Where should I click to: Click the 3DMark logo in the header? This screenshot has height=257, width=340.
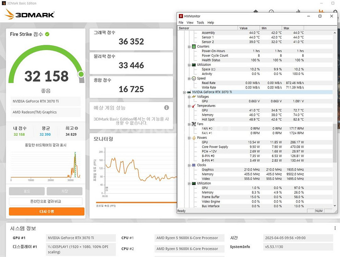pyautogui.click(x=29, y=14)
